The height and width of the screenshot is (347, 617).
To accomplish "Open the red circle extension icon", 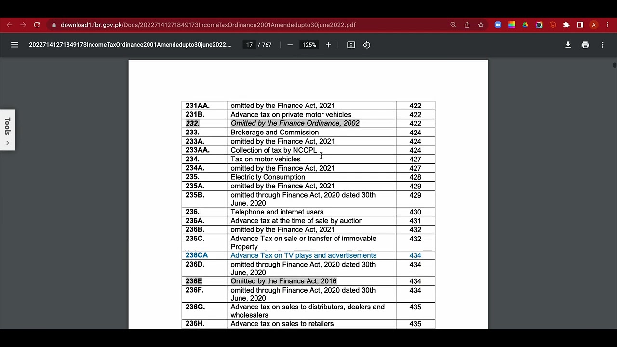I will [552, 25].
